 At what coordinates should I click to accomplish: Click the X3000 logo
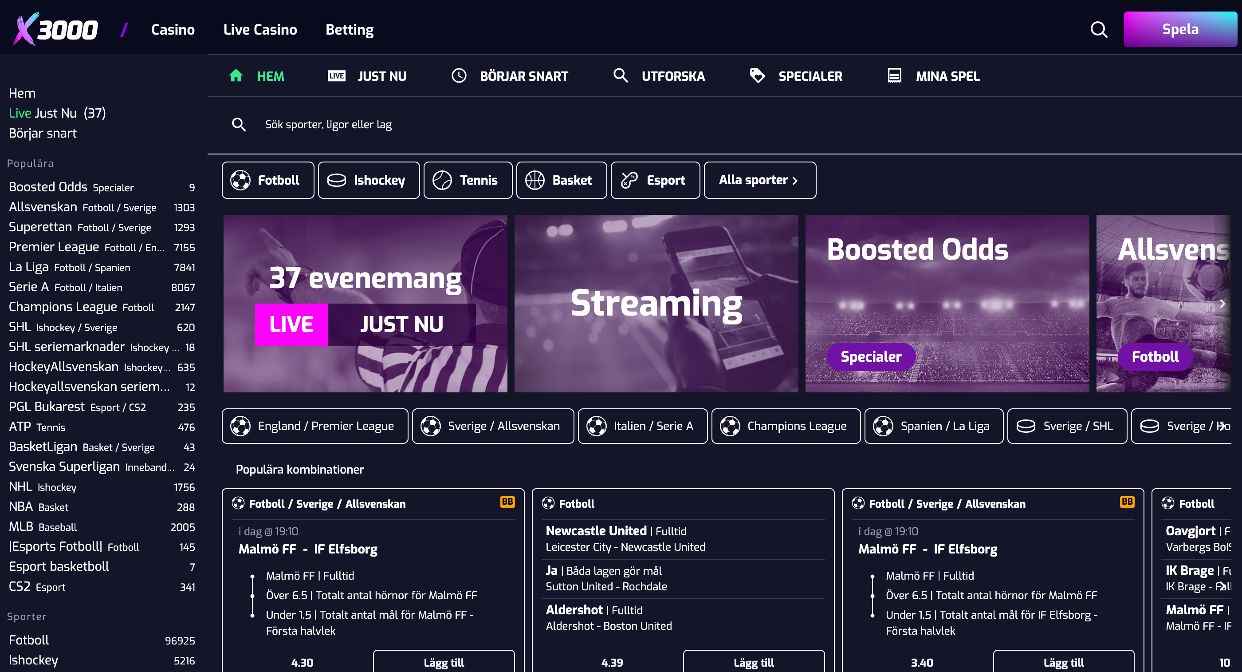point(55,29)
